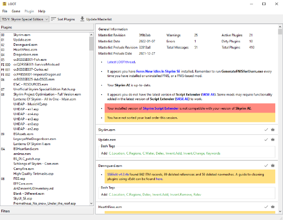Click the crown icon on Update.esm card
This screenshot has height=220, width=283.
tap(272, 140)
